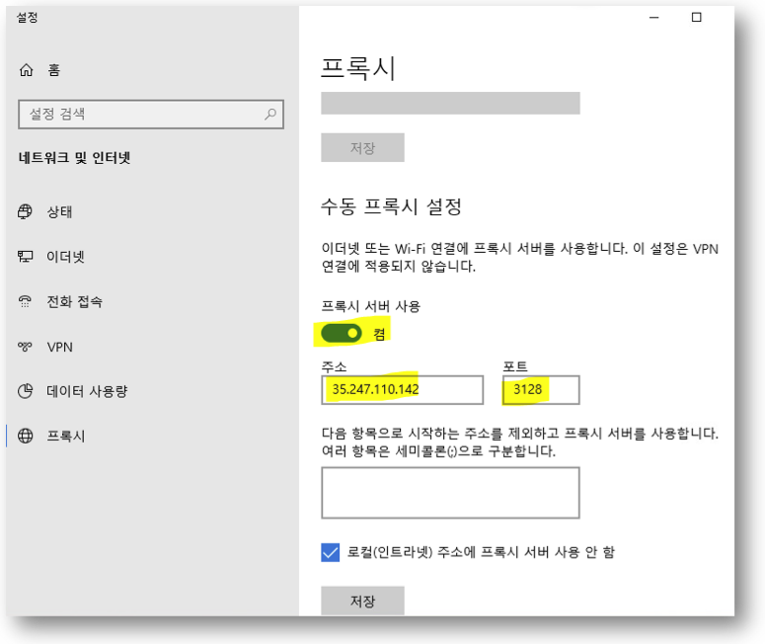
Task: Click the 켬 toggle status label
Action: [379, 334]
